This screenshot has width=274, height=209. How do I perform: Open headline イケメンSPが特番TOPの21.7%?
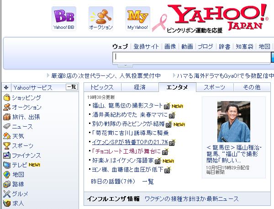point(130,142)
